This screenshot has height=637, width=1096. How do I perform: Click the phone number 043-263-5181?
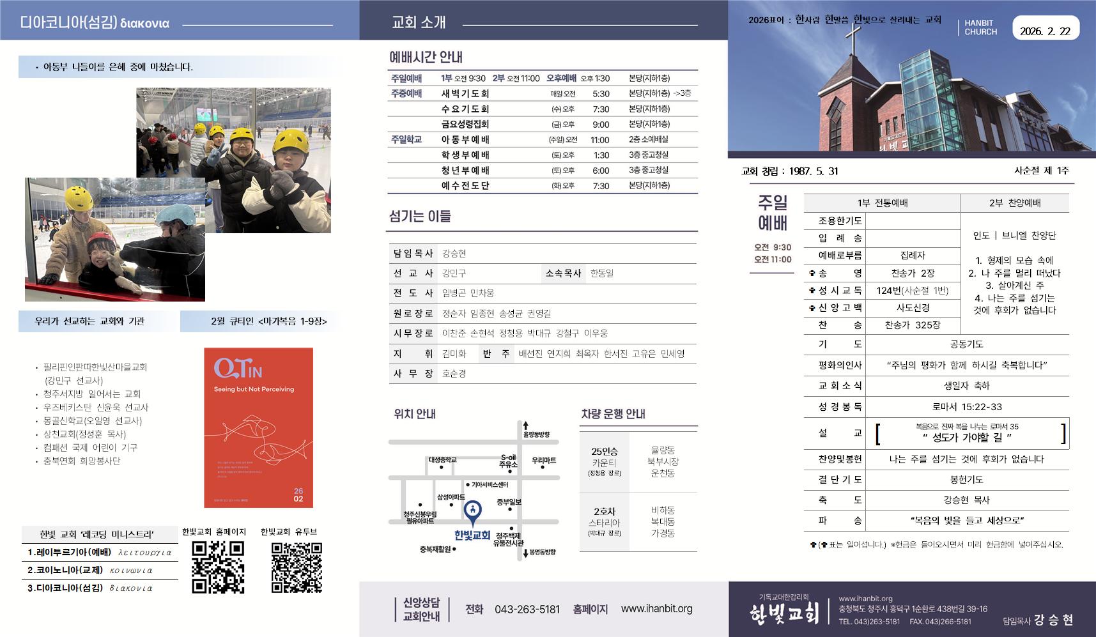[x=527, y=610]
